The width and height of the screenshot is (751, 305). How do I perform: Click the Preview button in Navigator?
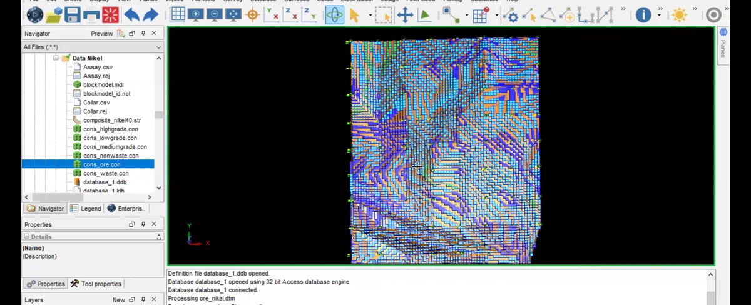tap(102, 34)
